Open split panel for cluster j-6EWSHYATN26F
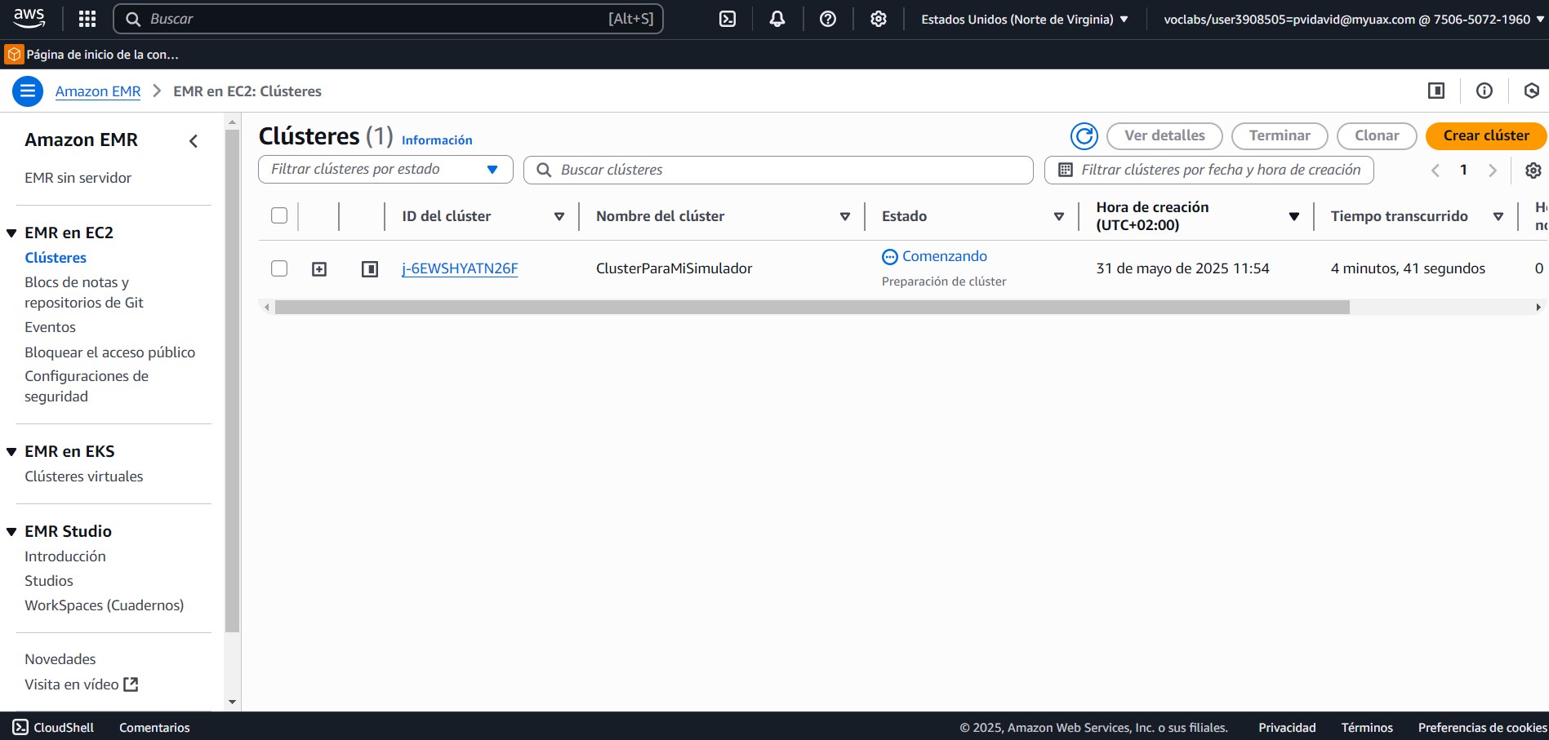The width and height of the screenshot is (1549, 740). coord(370,269)
